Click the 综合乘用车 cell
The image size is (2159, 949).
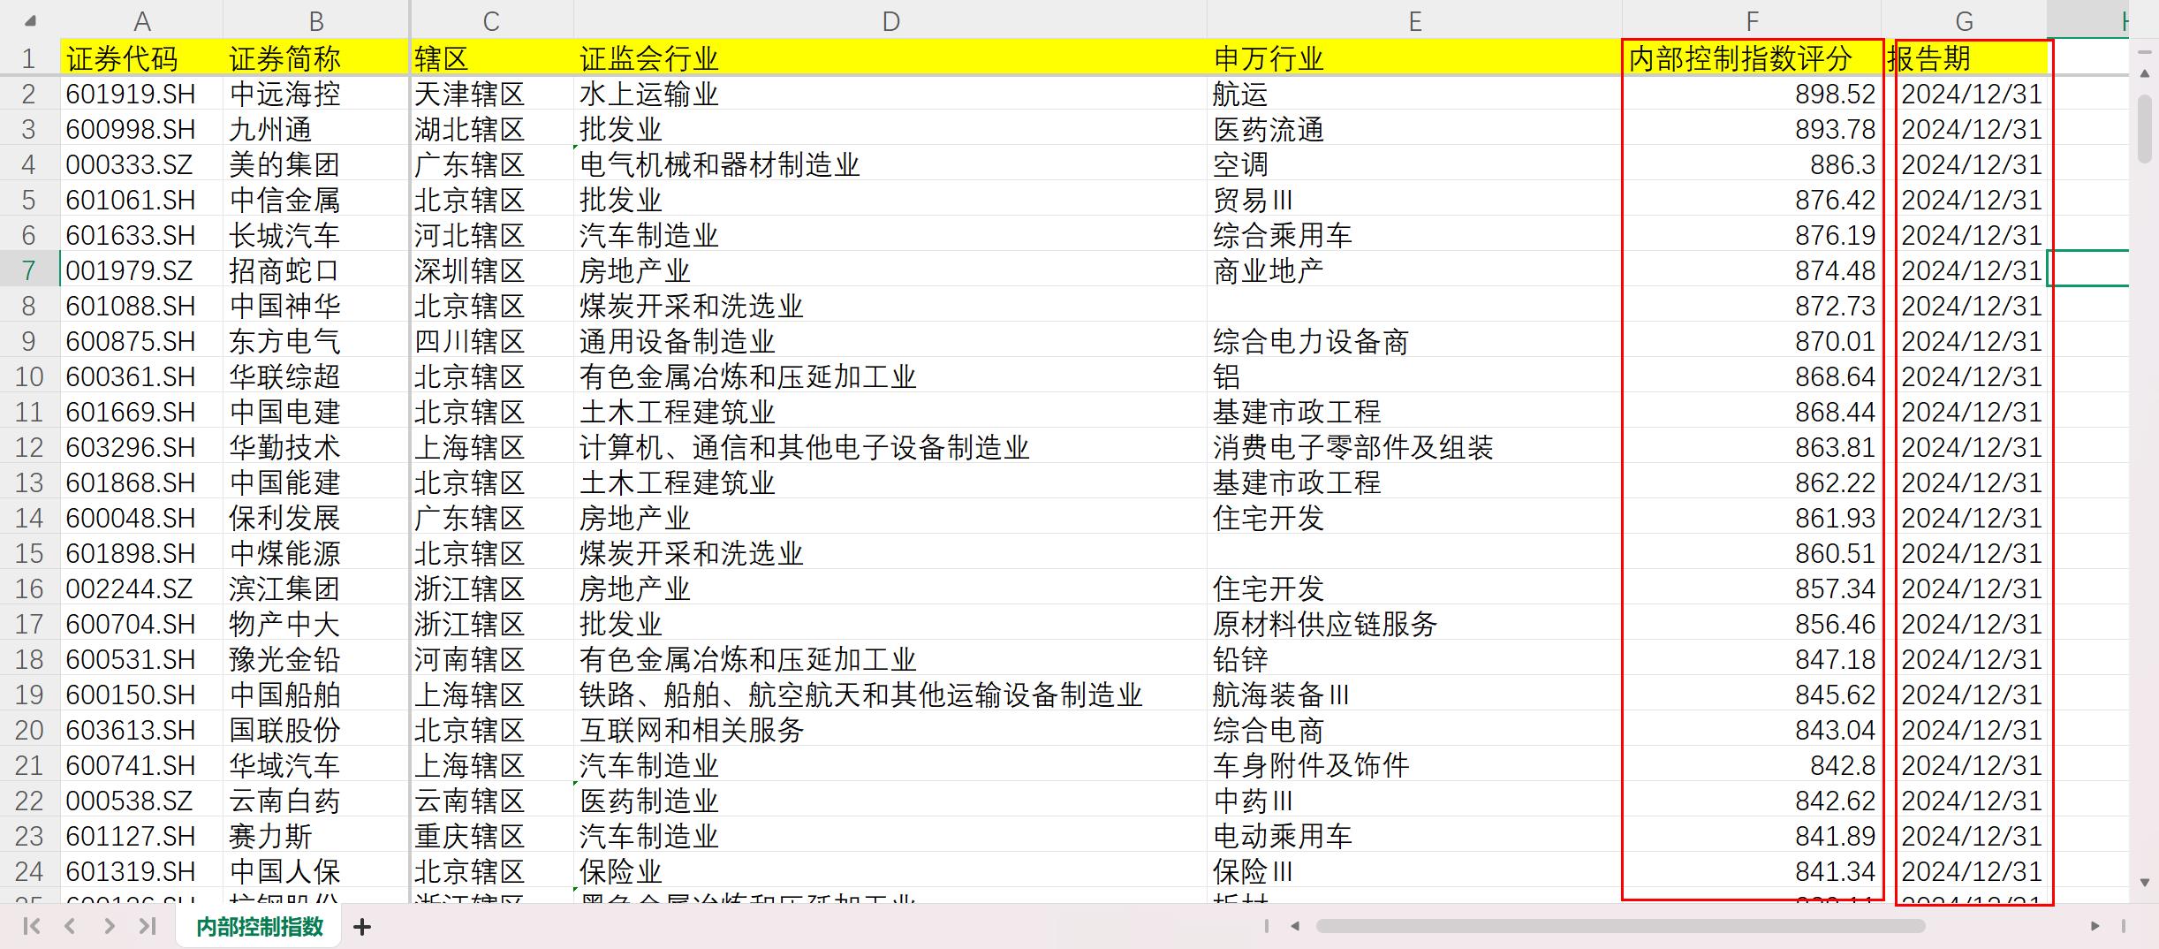coord(1414,235)
